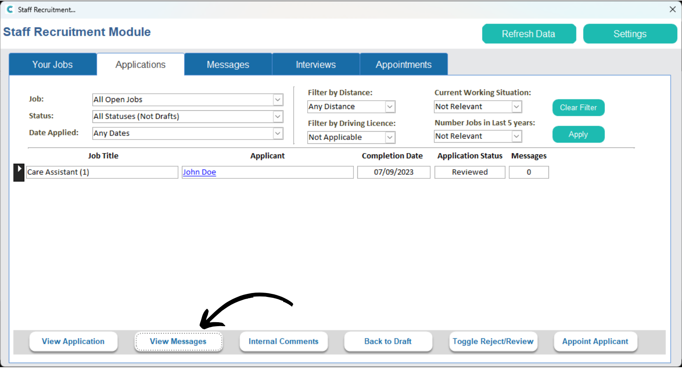The width and height of the screenshot is (682, 368).
Task: Move the application Back to Draft
Action: tap(388, 341)
